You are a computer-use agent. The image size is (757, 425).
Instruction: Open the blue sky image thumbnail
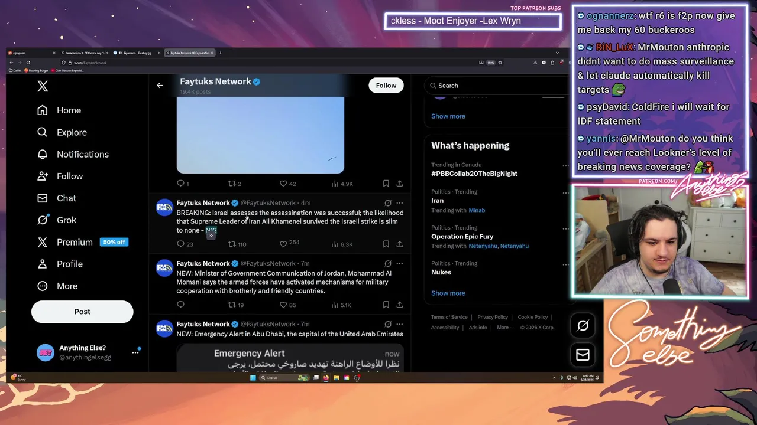click(260, 135)
